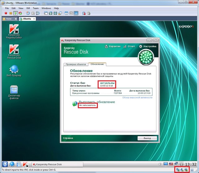Open Настройка settings in Kaspersky

point(148,46)
